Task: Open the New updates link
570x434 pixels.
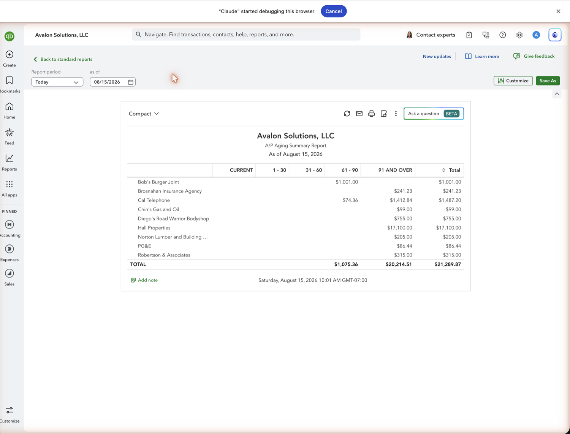Action: coord(437,56)
